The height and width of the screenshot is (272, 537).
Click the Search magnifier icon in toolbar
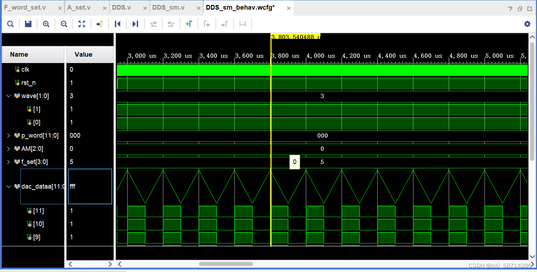point(10,24)
